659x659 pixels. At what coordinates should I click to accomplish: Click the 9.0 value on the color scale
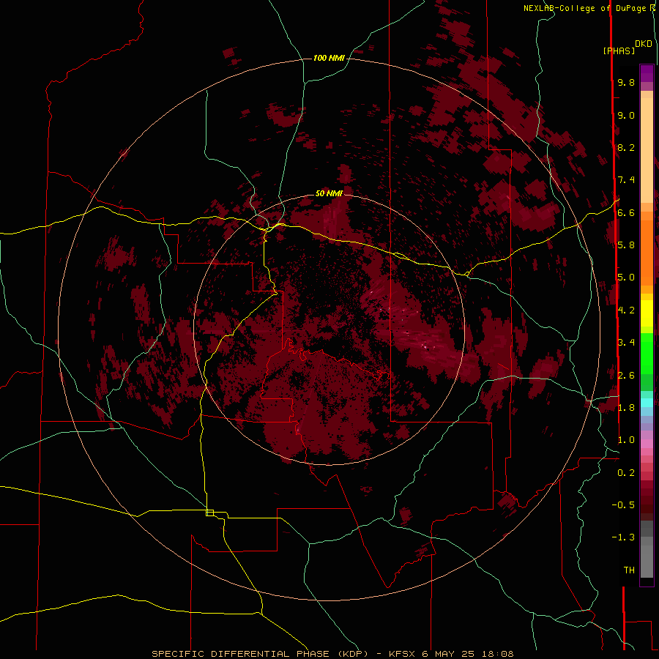[626, 115]
